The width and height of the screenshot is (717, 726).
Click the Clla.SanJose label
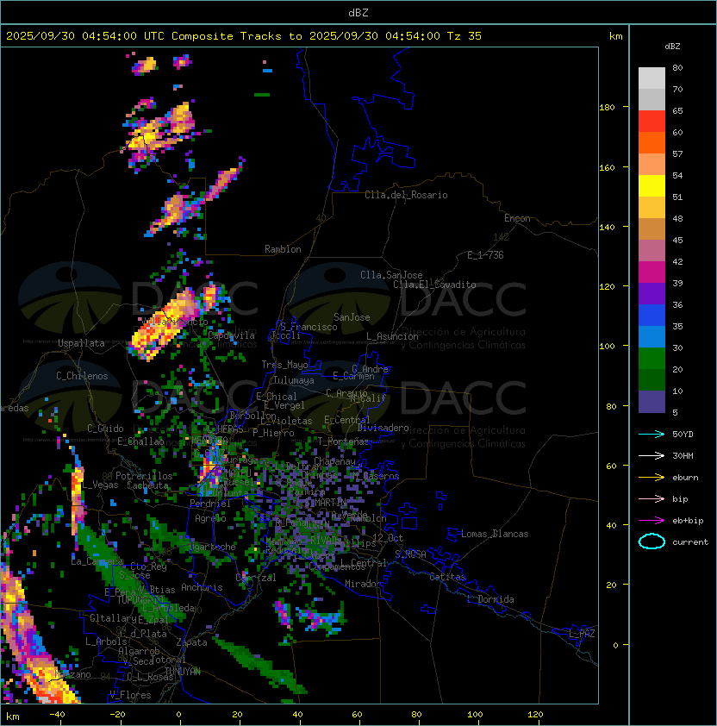[391, 275]
